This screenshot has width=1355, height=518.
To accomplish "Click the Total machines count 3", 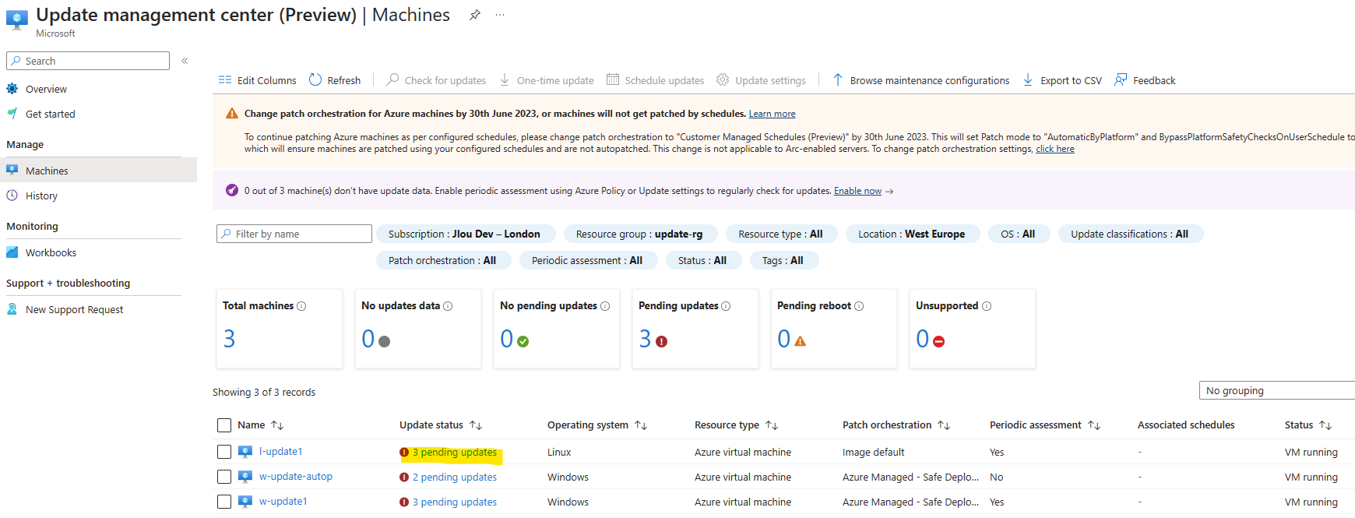I will tap(229, 339).
